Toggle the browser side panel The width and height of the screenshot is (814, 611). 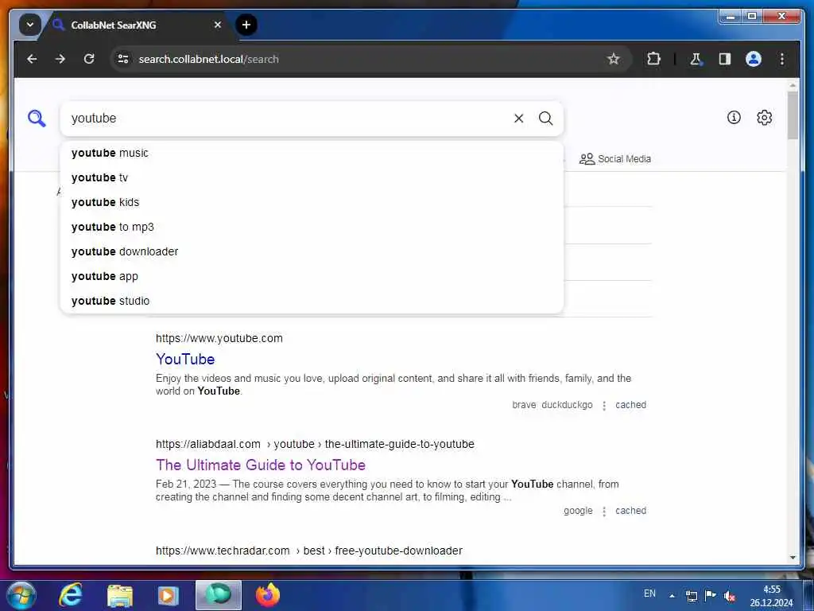[x=725, y=59]
